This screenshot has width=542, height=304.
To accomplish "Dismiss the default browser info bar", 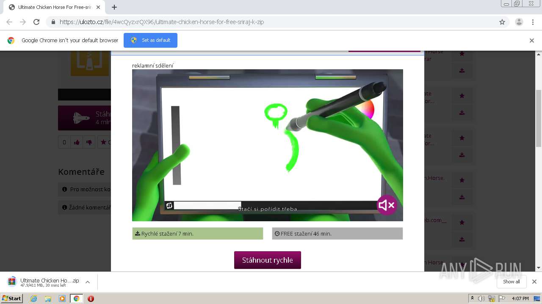I will click(x=531, y=41).
